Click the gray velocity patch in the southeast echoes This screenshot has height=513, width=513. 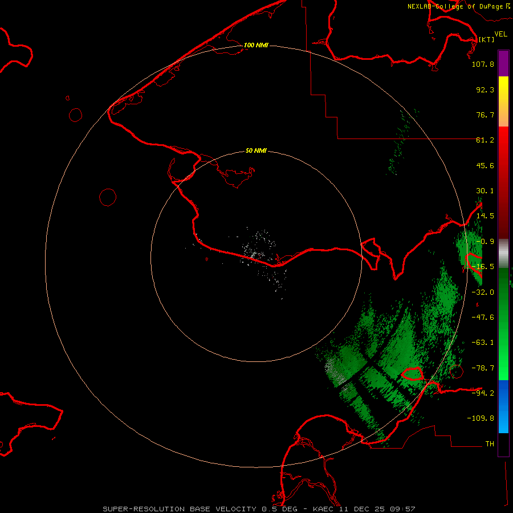coord(335,372)
